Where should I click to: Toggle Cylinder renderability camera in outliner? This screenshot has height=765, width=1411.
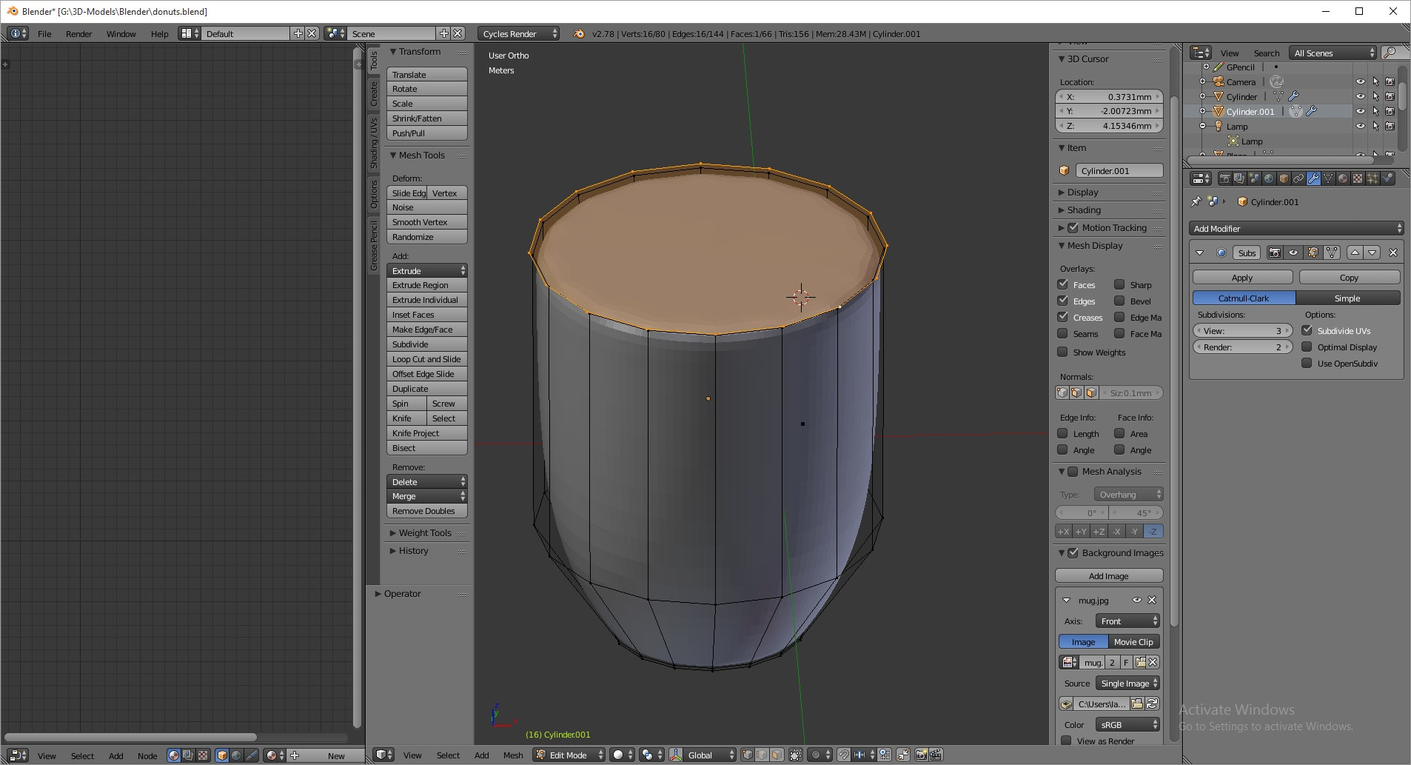(x=1390, y=96)
